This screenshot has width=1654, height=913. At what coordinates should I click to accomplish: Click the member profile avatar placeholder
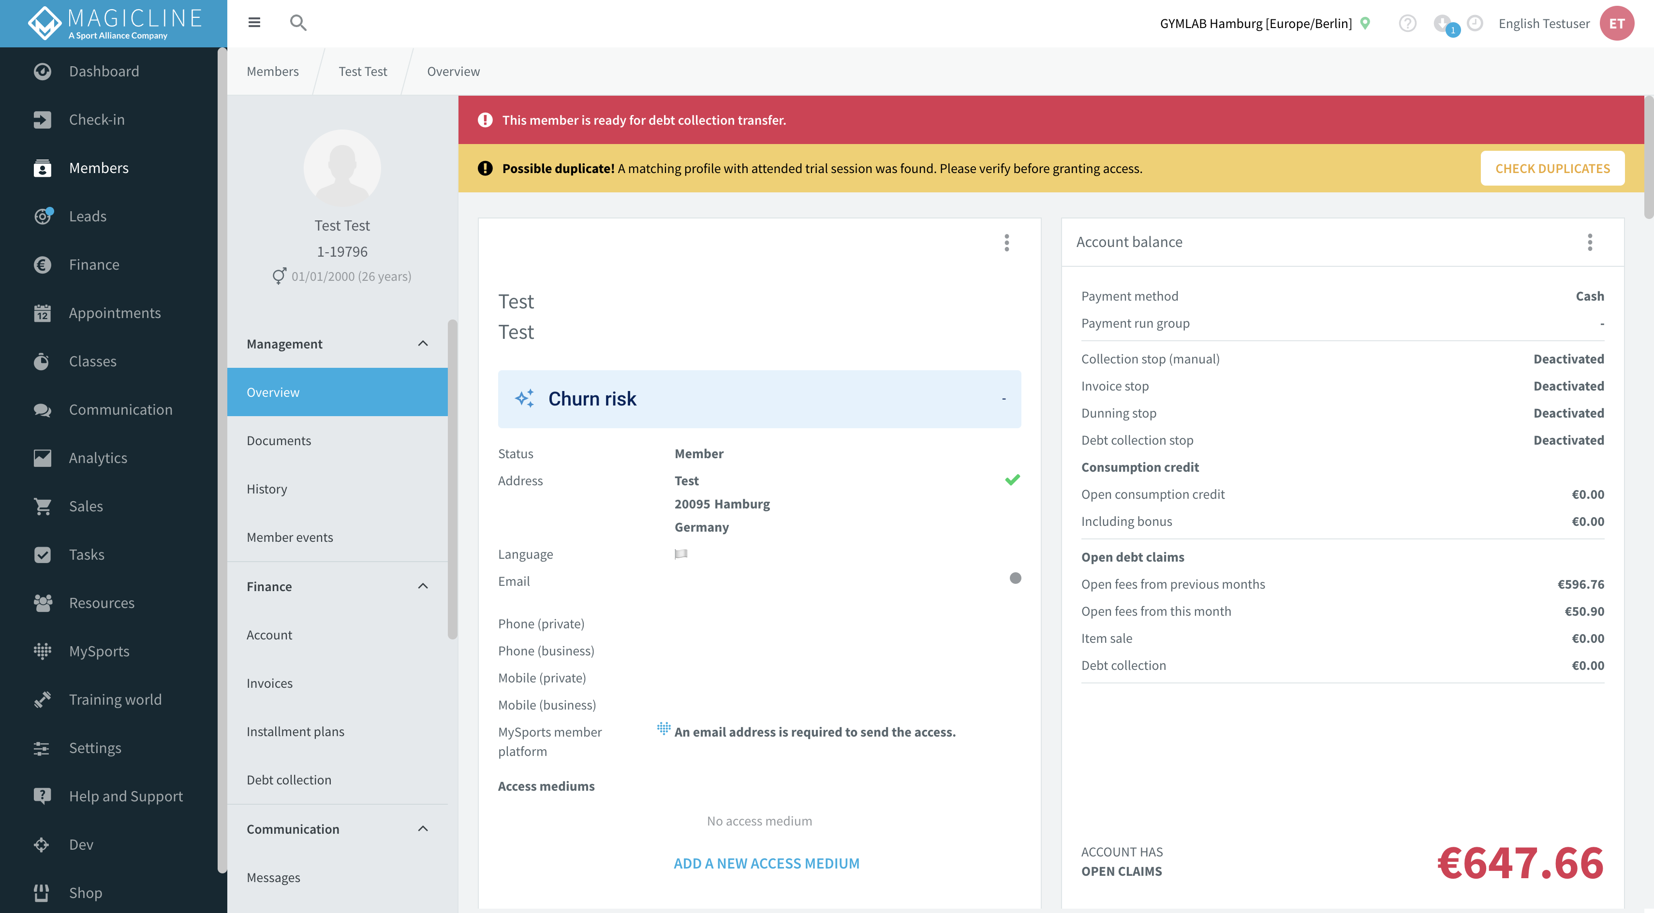tap(342, 168)
